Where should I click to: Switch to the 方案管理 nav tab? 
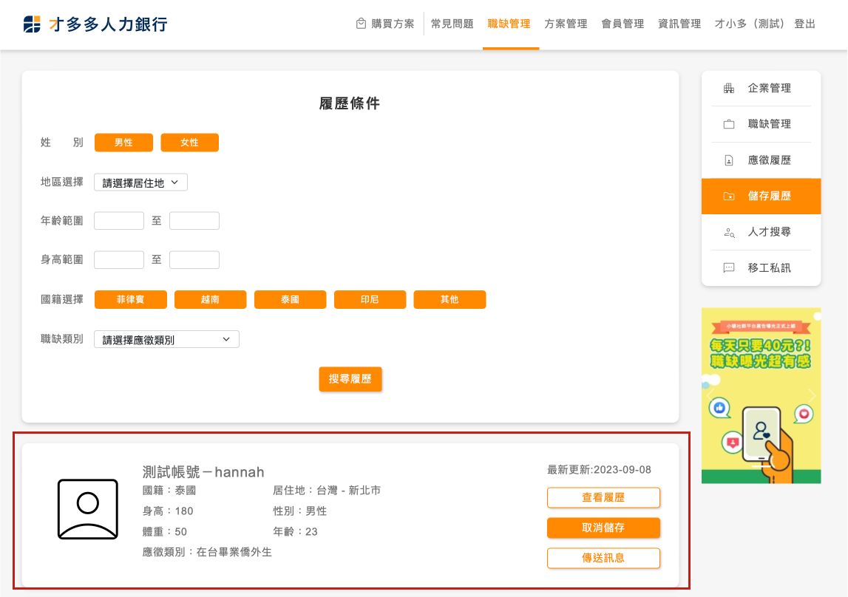pos(566,24)
